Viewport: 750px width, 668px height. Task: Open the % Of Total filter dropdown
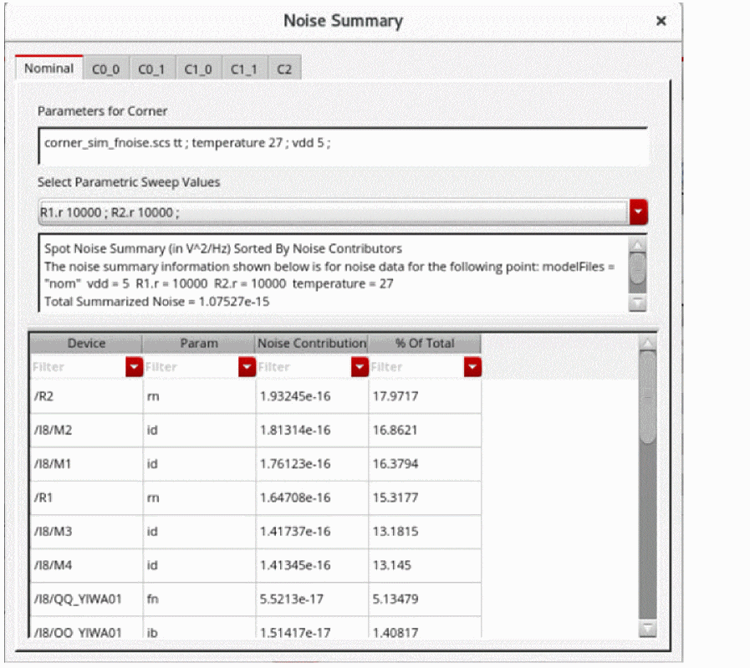472,367
